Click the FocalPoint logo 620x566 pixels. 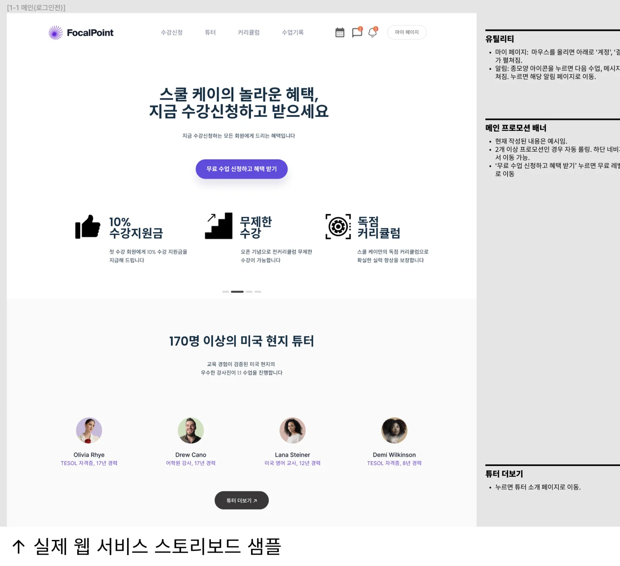pos(81,32)
